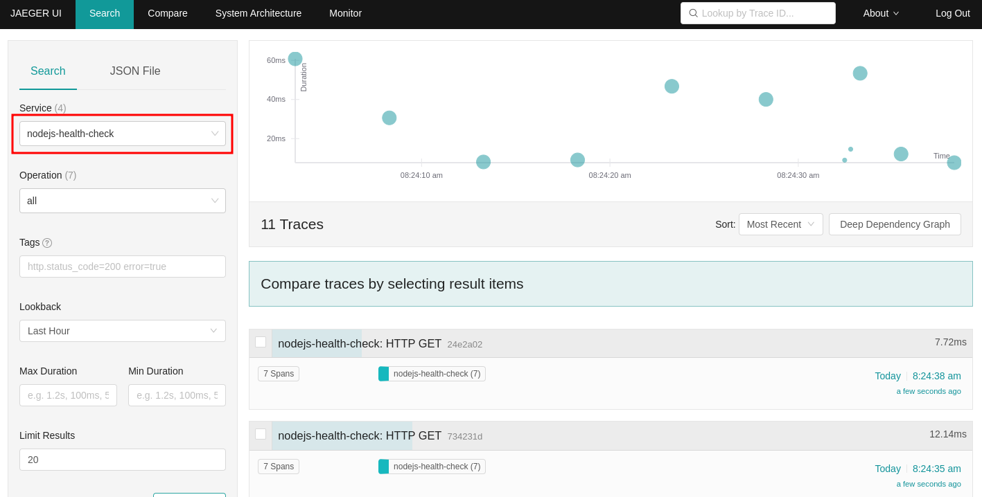Open the Compare page from the navbar
Screen dimensions: 982x497
click(x=168, y=13)
